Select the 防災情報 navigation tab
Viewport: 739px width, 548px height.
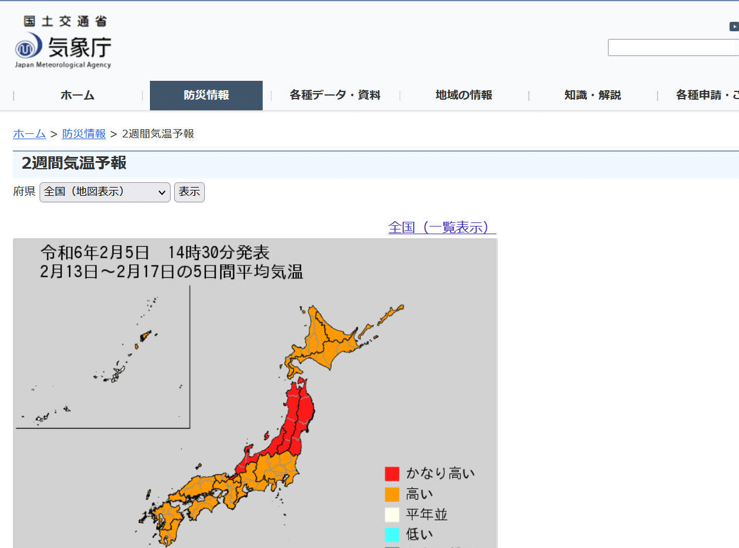(206, 95)
